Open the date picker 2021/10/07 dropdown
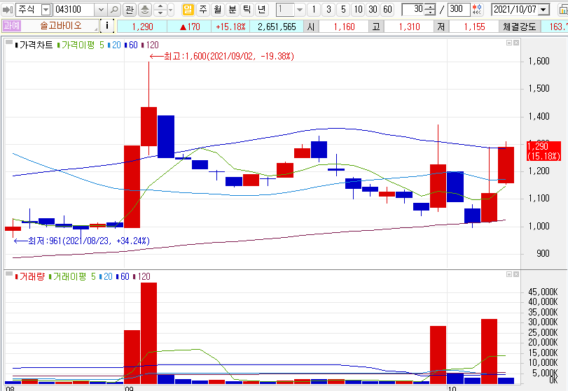This screenshot has width=568, height=391. point(543,10)
